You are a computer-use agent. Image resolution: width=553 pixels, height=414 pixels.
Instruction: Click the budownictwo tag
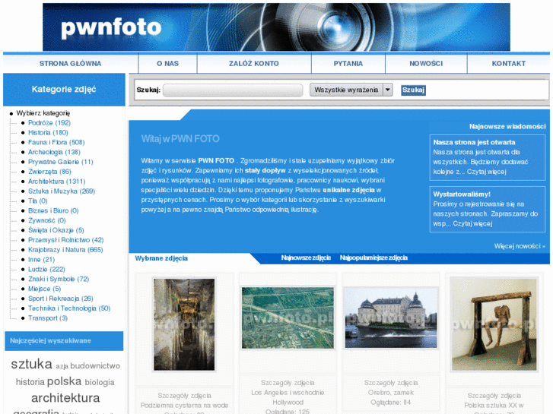95,366
